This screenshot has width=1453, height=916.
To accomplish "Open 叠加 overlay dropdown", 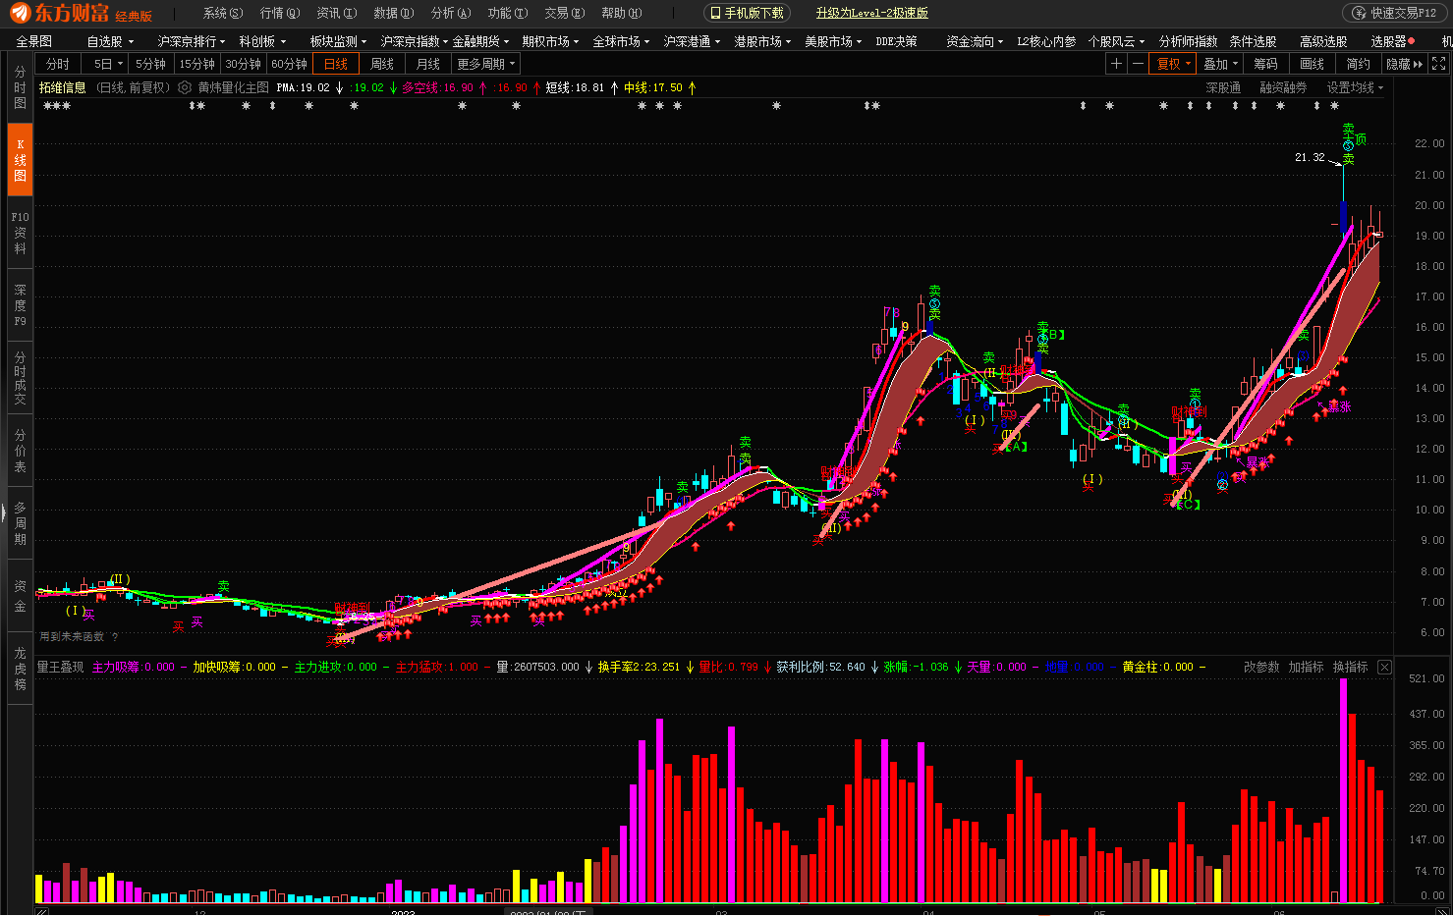I will 1221,64.
